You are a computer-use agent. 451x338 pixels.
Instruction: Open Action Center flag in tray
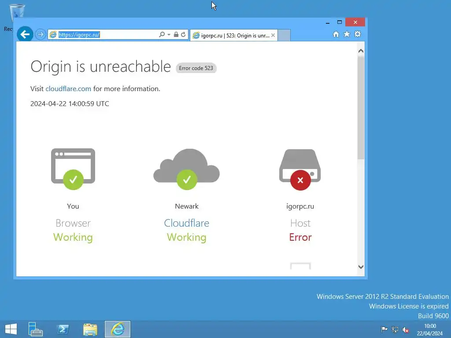[384, 329]
